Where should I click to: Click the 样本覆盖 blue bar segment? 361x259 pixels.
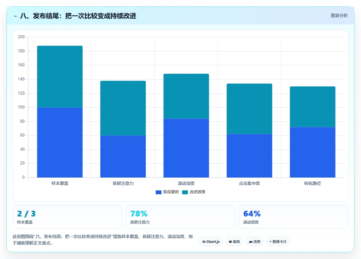[60, 142]
